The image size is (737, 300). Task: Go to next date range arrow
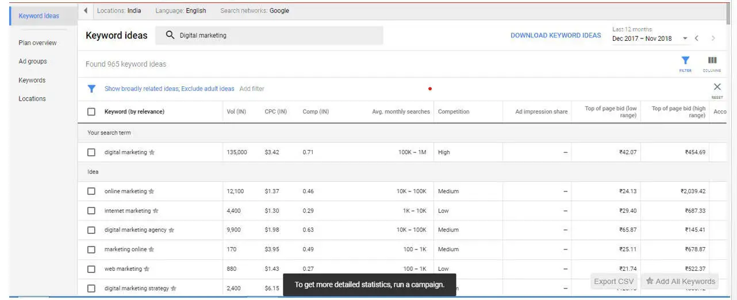point(713,39)
